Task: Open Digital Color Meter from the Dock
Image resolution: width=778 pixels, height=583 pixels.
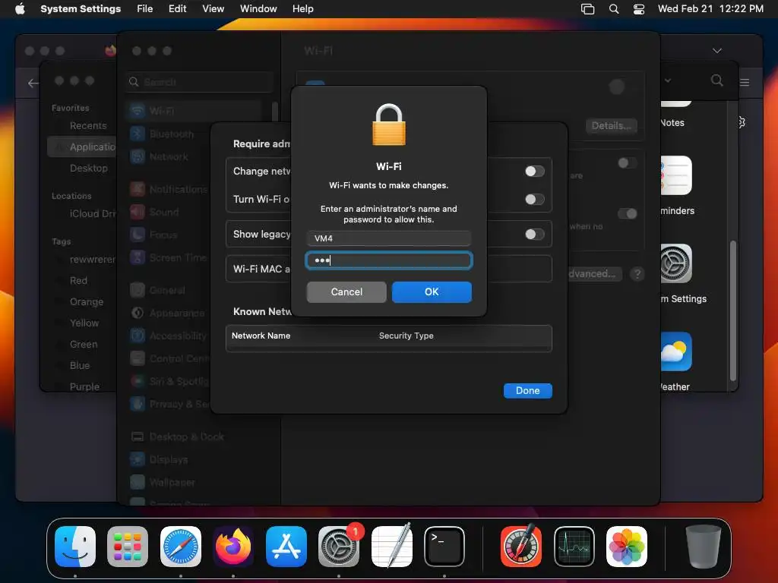Action: (x=521, y=547)
